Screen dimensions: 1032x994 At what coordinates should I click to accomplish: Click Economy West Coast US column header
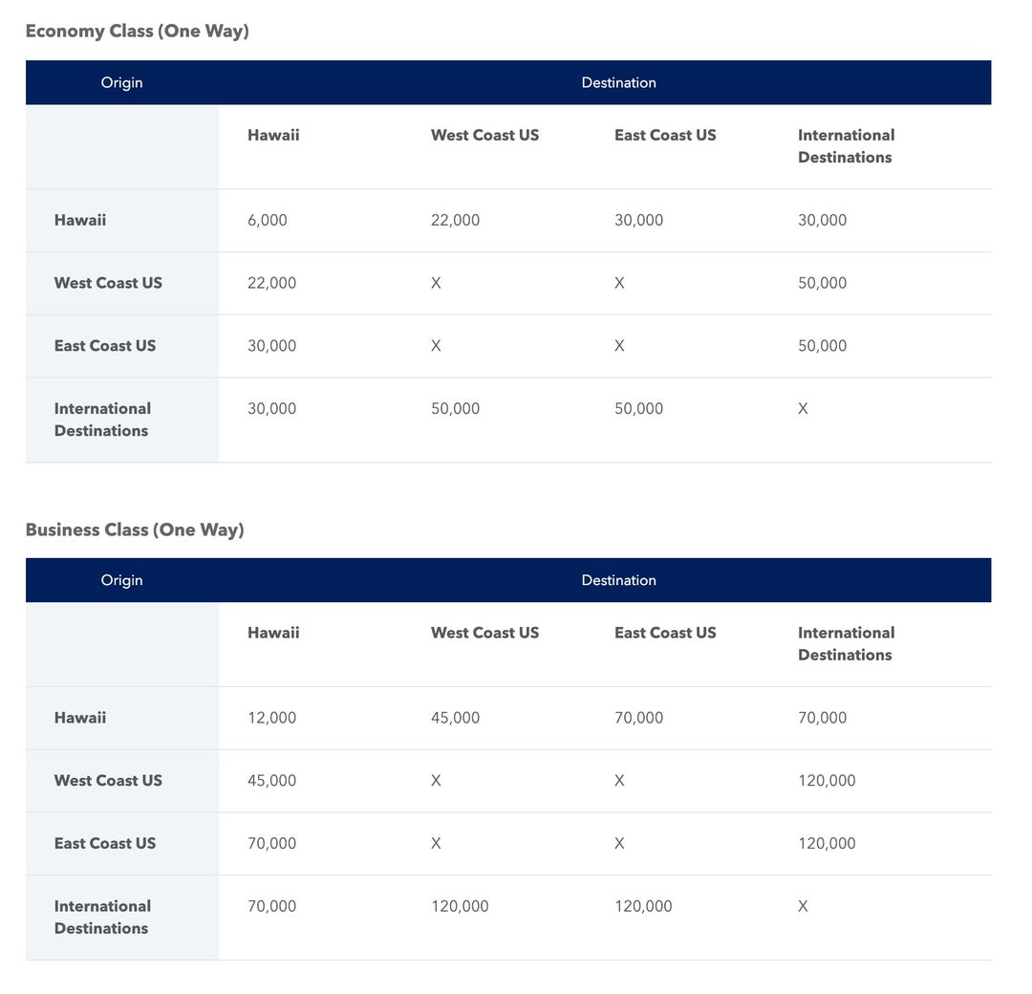tap(485, 136)
